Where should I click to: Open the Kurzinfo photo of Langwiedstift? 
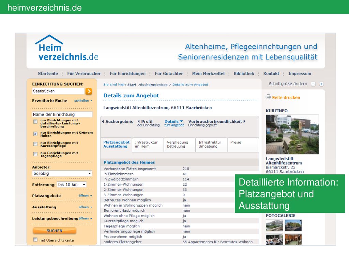pyautogui.click(x=292, y=134)
